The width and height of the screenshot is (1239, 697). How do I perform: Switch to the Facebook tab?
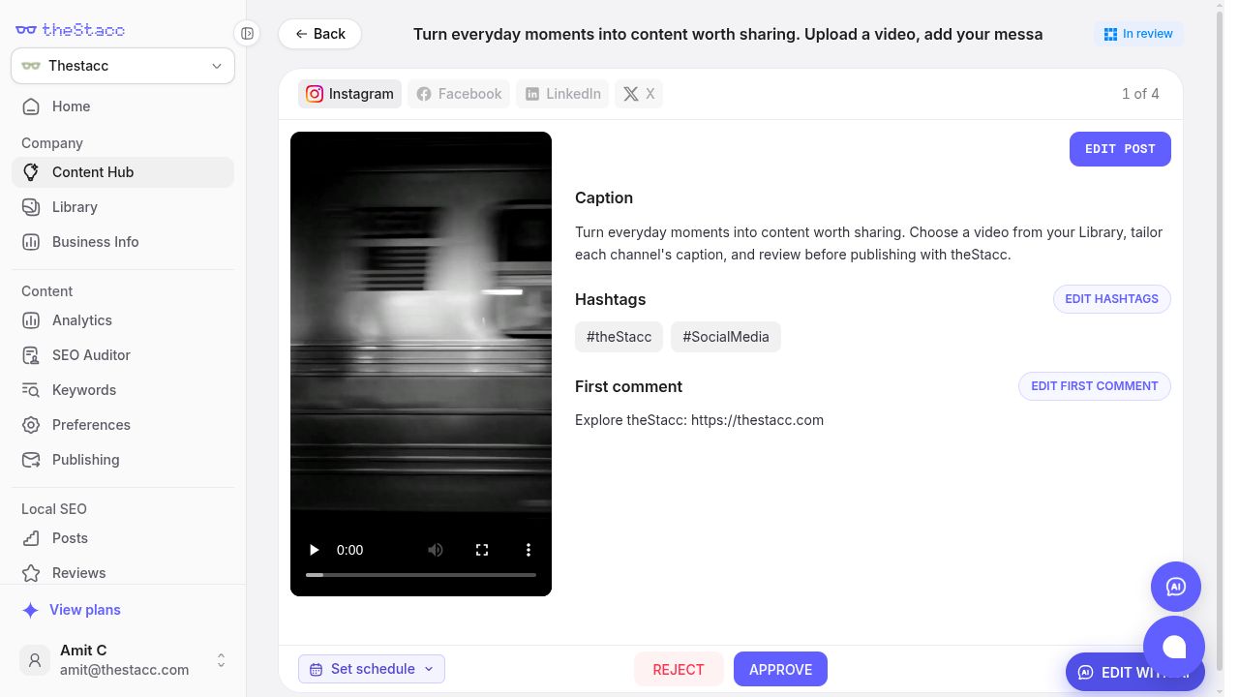pyautogui.click(x=459, y=94)
